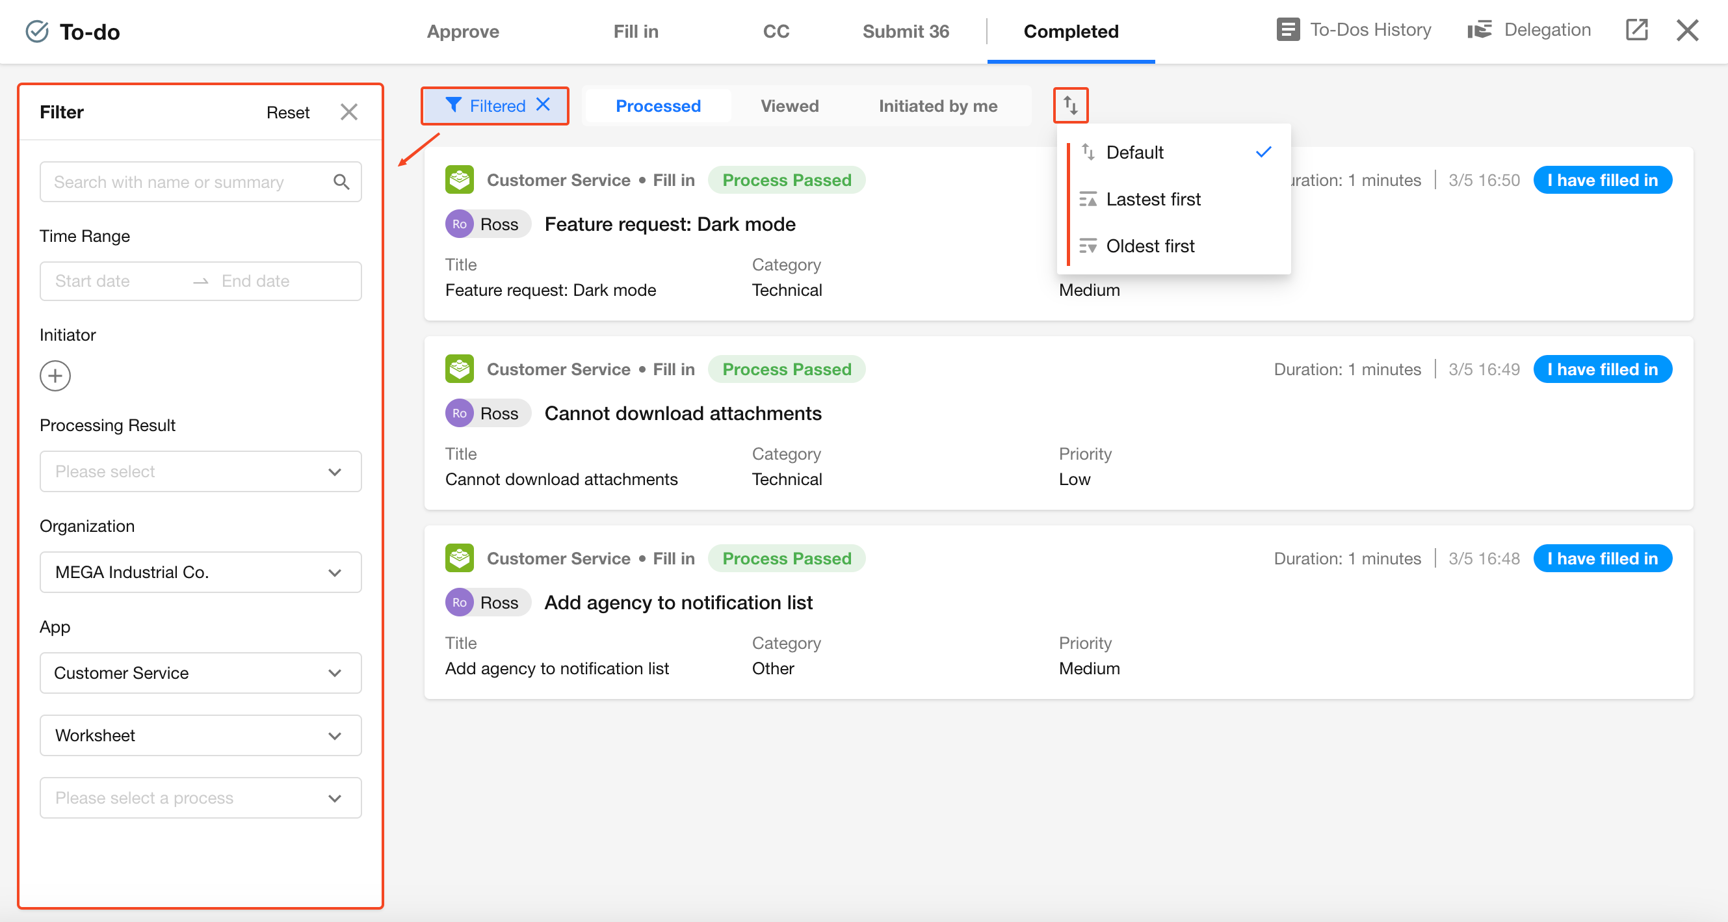Click the To-Dos History icon
The width and height of the screenshot is (1728, 922).
coord(1287,30)
